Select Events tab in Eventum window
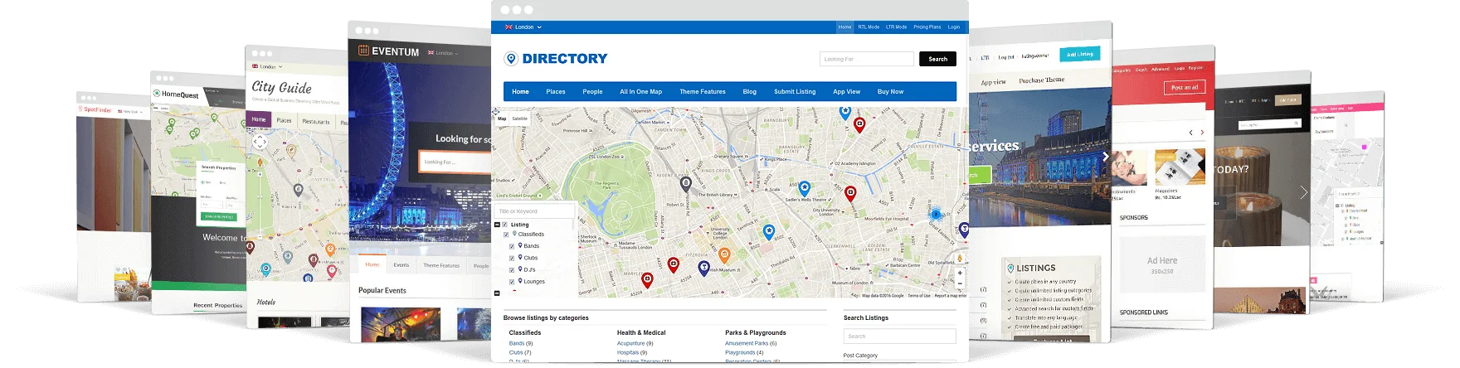This screenshot has width=1460, height=368. (401, 265)
